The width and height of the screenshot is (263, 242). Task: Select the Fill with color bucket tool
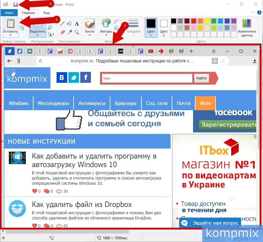70,23
